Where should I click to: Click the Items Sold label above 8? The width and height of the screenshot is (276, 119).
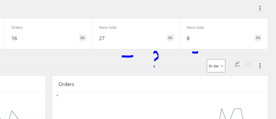[195, 28]
